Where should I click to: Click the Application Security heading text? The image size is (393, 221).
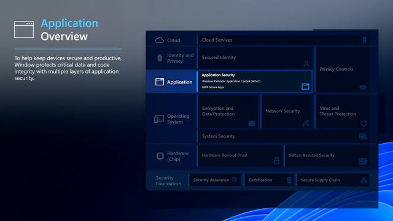pyautogui.click(x=219, y=75)
